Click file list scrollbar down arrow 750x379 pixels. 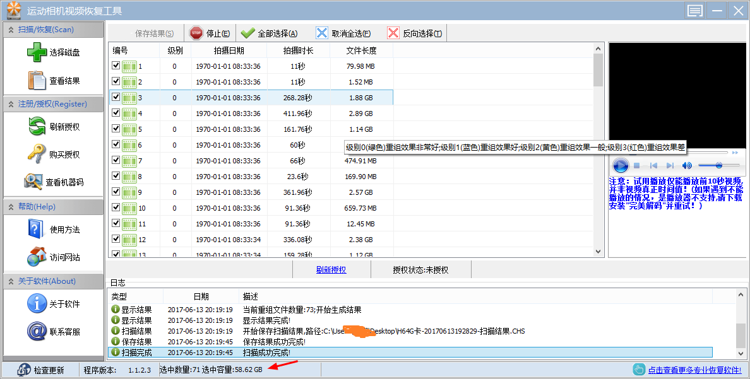tap(598, 252)
